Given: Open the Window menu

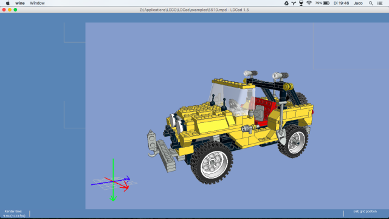Looking at the screenshot, I should (x=37, y=3).
